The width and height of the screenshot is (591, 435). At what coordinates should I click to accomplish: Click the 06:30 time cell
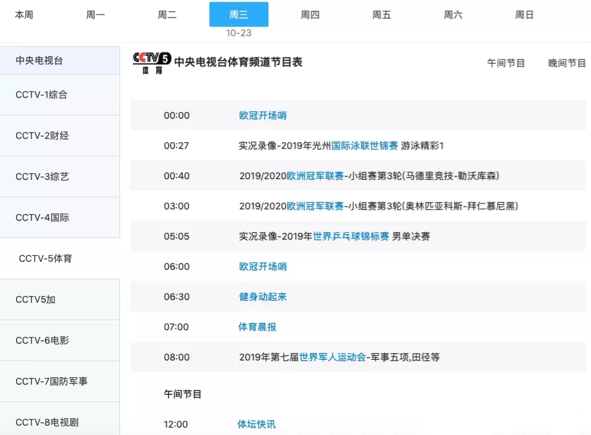tap(177, 297)
